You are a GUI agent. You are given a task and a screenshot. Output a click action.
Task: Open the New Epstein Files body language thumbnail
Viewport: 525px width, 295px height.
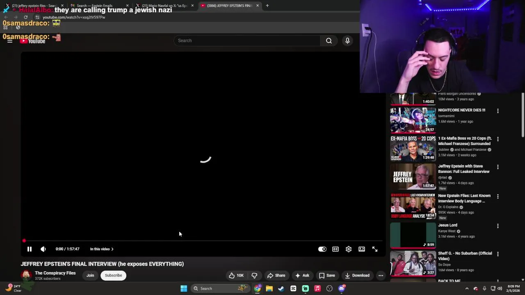pos(413,206)
